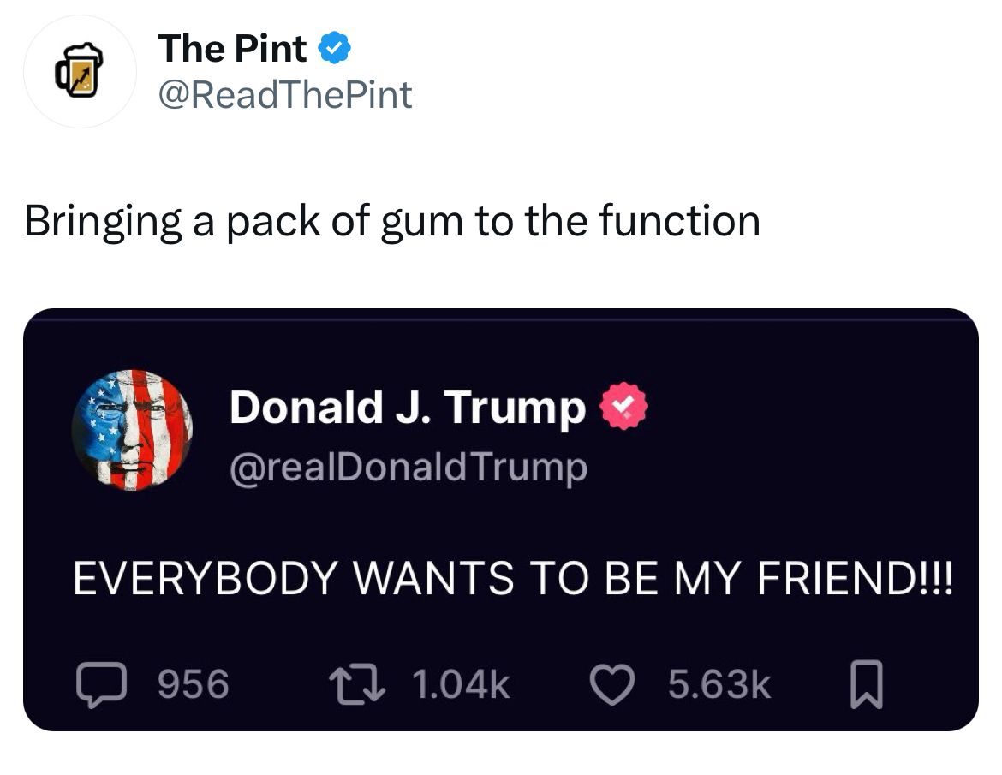The height and width of the screenshot is (775, 1002).
Task: Save the post with the bookmark icon
Action: coord(867,685)
